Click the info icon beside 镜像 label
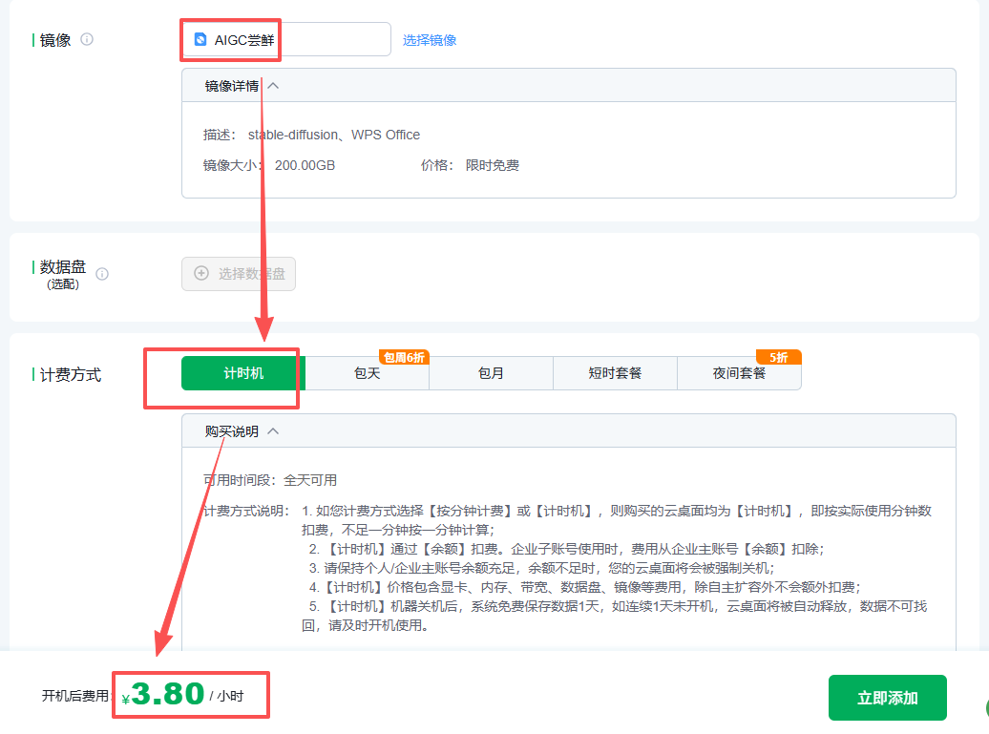 (87, 40)
